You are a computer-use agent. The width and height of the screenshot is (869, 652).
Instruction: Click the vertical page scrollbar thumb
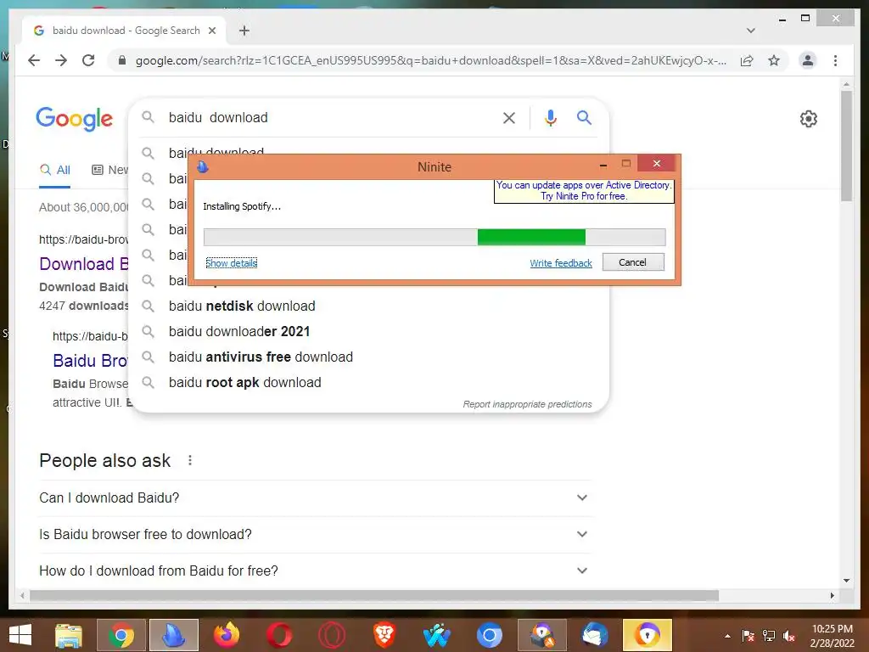846,146
